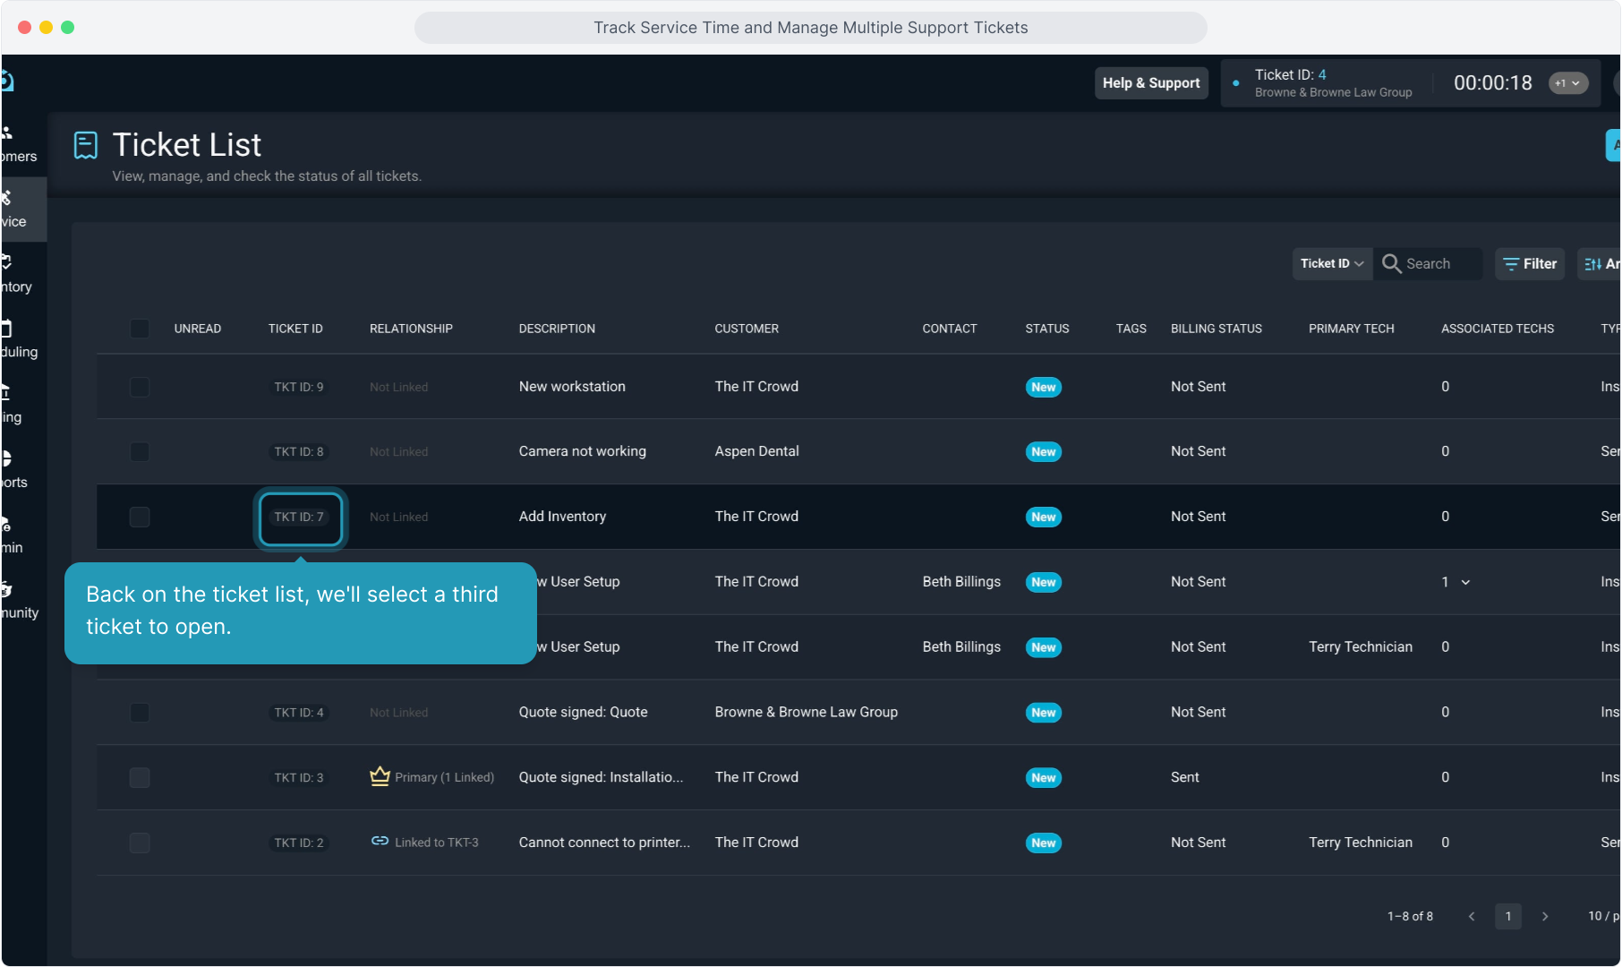This screenshot has height=967, width=1622.
Task: Open the Ticket ID search-field dropdown
Action: tap(1331, 263)
